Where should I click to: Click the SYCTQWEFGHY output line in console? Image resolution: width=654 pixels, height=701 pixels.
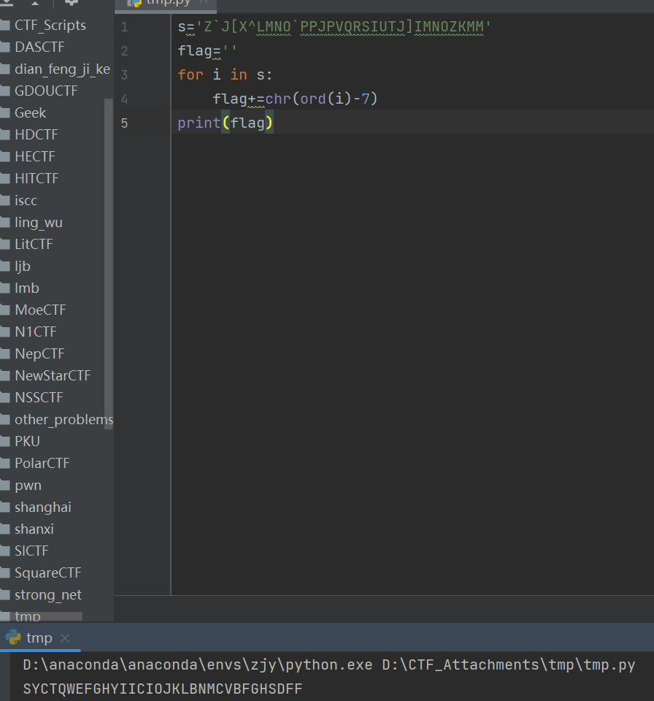coord(162,689)
